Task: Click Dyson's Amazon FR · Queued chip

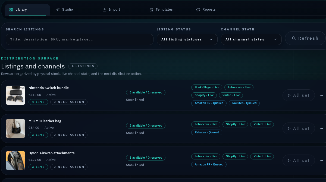Action: pyautogui.click(x=209, y=165)
